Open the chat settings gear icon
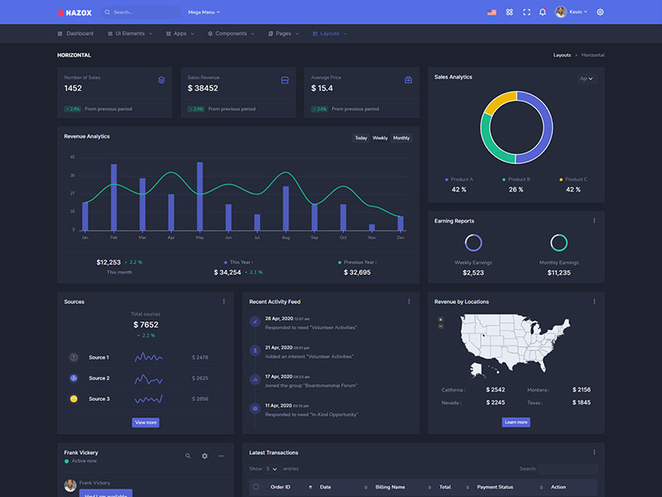662x497 pixels. (x=204, y=456)
